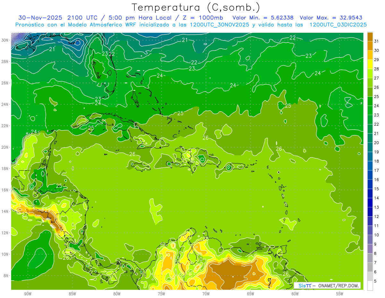The height and width of the screenshot is (298, 385).
Task: Click the '26N' latitude axis label
Action: pyautogui.click(x=5, y=83)
